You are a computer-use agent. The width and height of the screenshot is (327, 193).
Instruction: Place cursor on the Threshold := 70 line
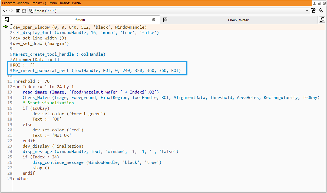point(31,81)
